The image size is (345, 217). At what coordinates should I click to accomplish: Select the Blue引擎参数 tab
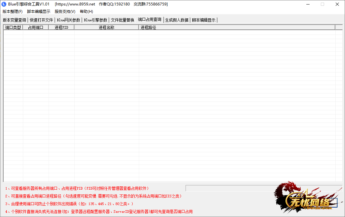95,20
